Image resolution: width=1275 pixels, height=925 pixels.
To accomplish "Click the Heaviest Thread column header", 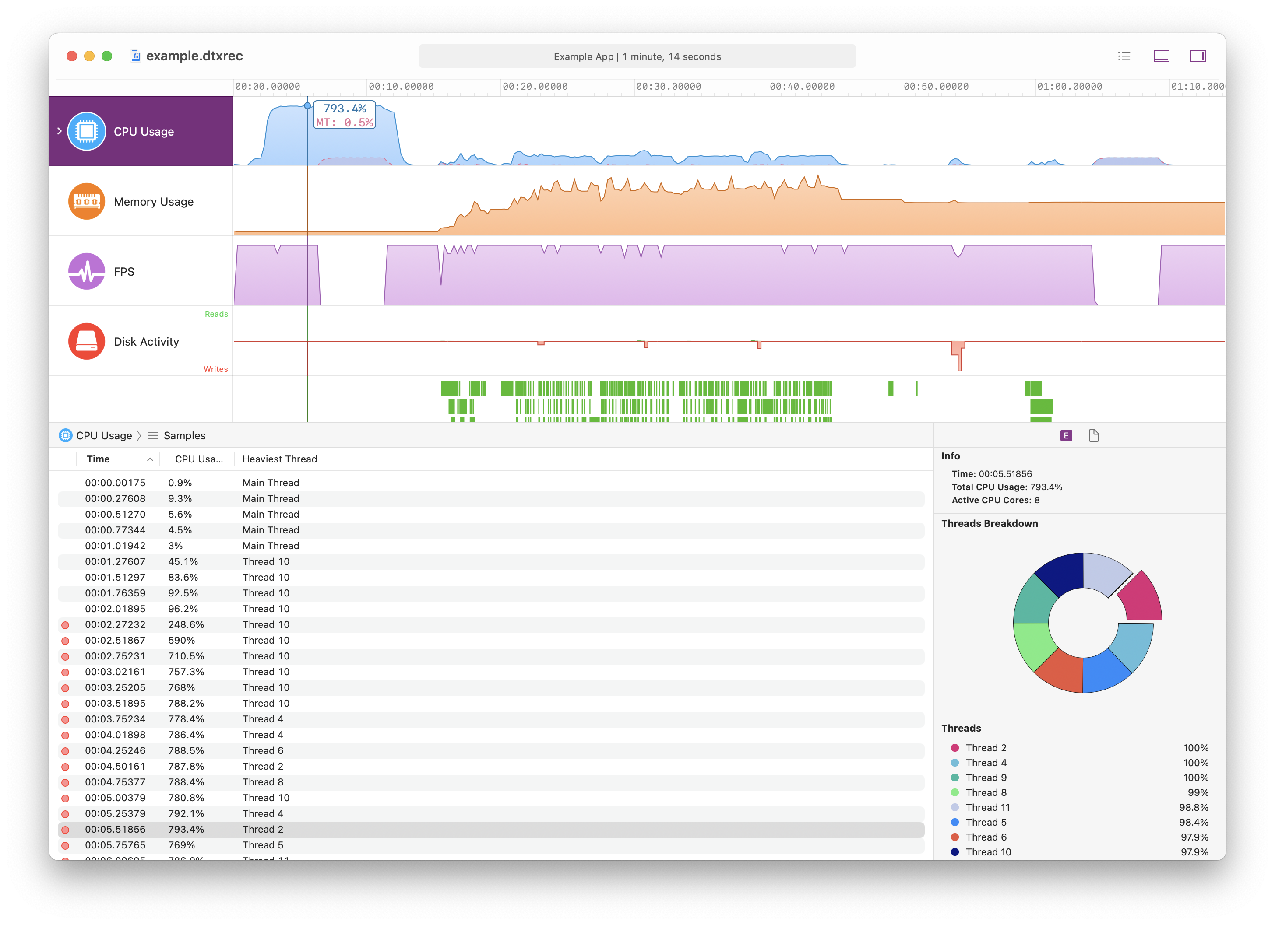I will click(279, 459).
